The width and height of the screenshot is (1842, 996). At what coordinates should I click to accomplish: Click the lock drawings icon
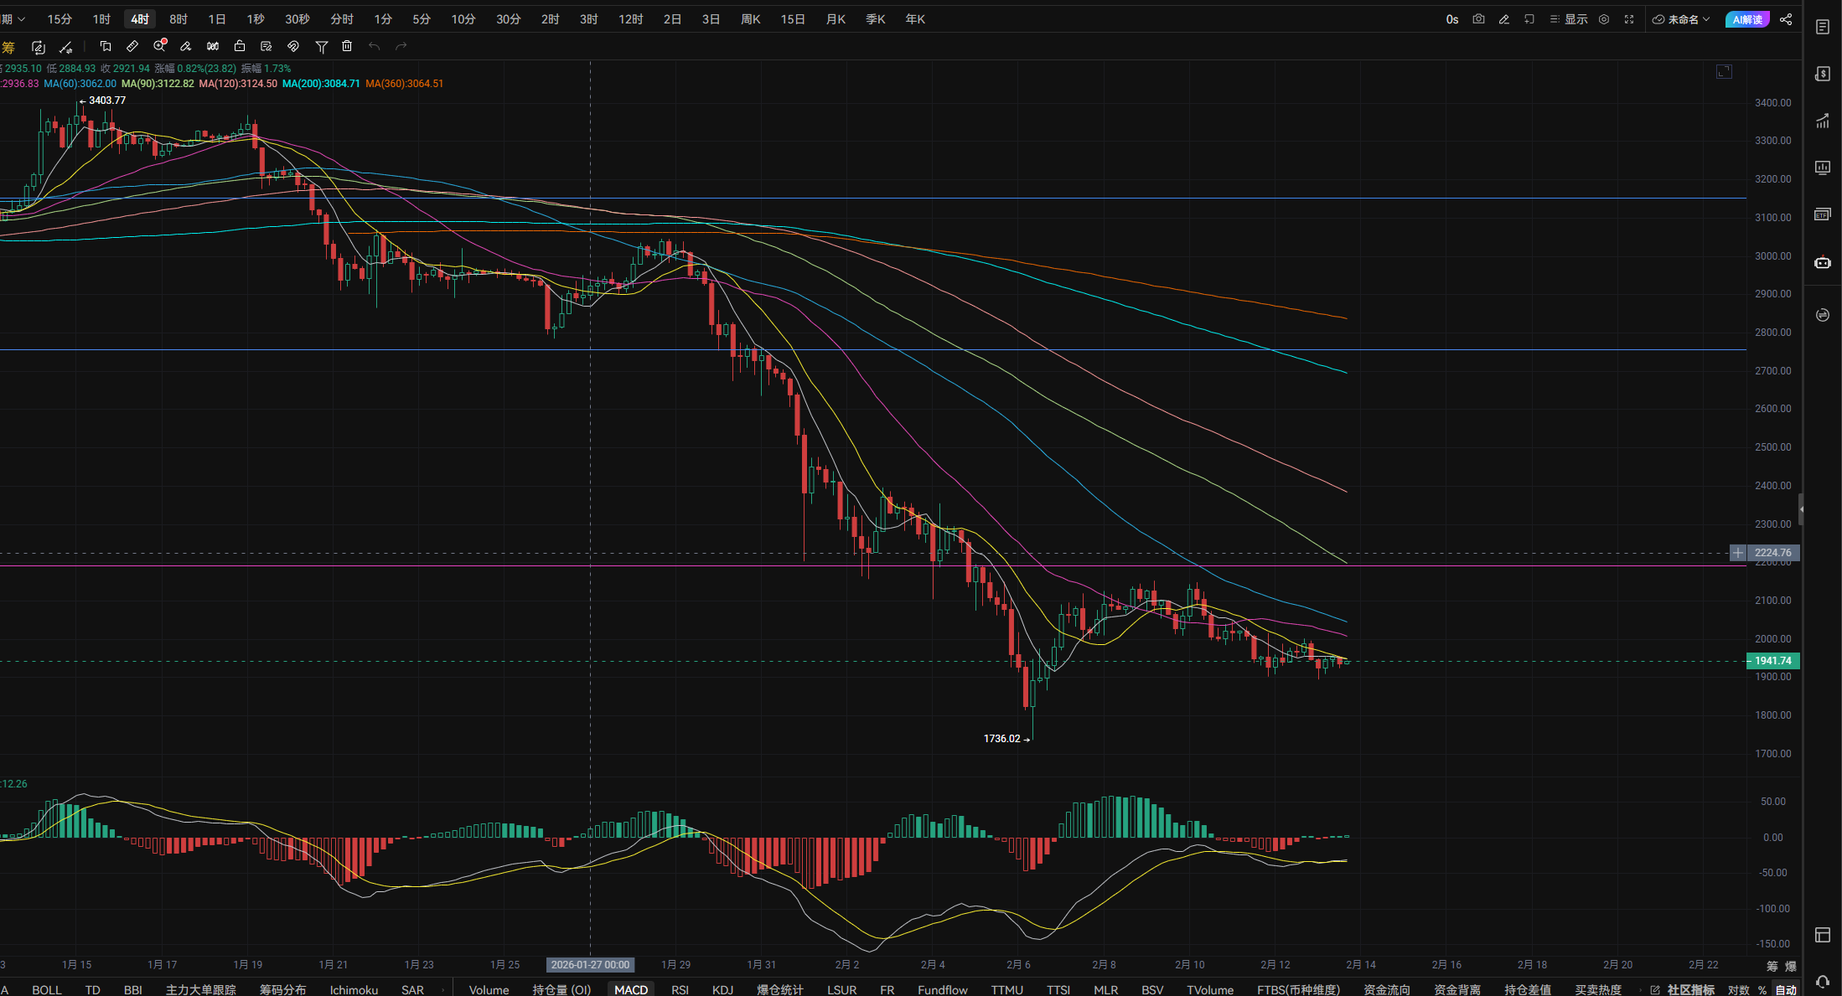240,46
